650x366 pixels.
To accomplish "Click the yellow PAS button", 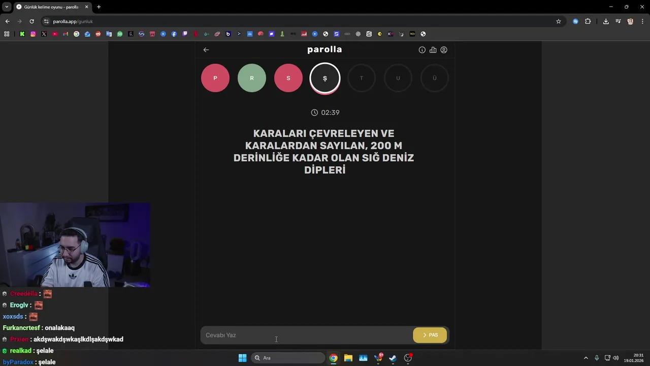I will coord(430,335).
